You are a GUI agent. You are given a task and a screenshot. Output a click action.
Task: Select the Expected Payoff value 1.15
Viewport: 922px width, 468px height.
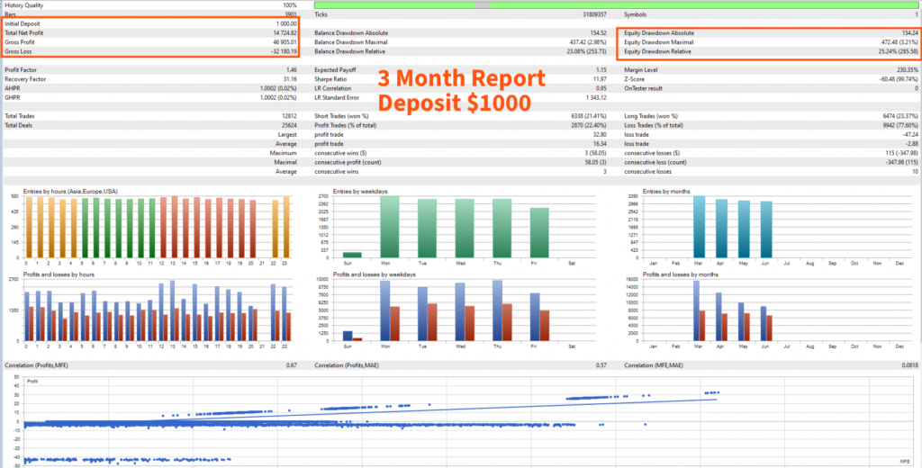[x=602, y=70]
